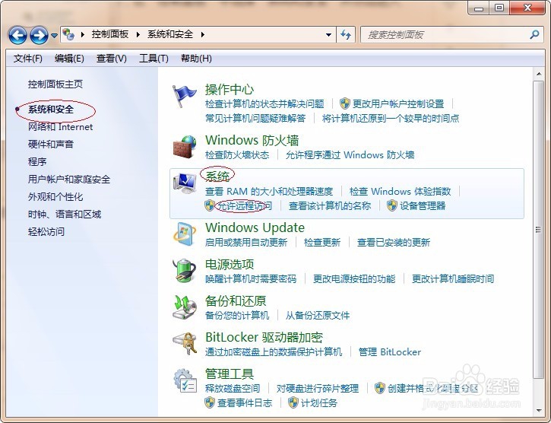Click the scrollbar down arrow
This screenshot has height=423, width=551.
(538, 410)
